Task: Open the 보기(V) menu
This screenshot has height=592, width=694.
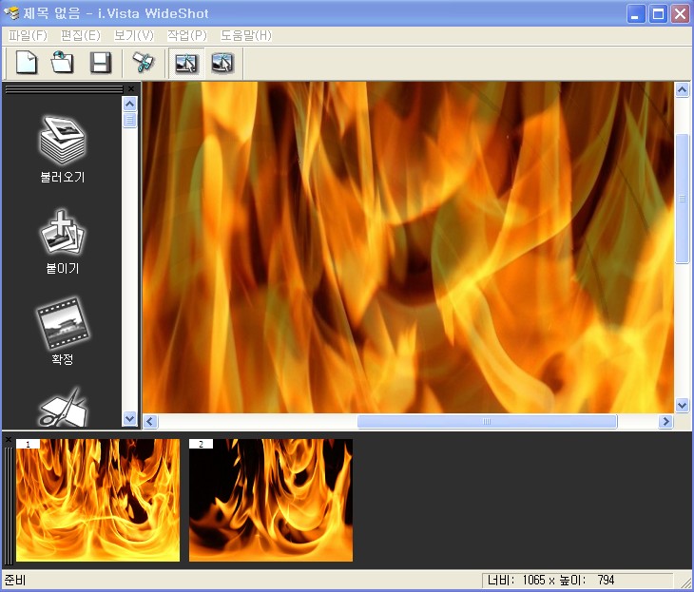Action: tap(134, 35)
